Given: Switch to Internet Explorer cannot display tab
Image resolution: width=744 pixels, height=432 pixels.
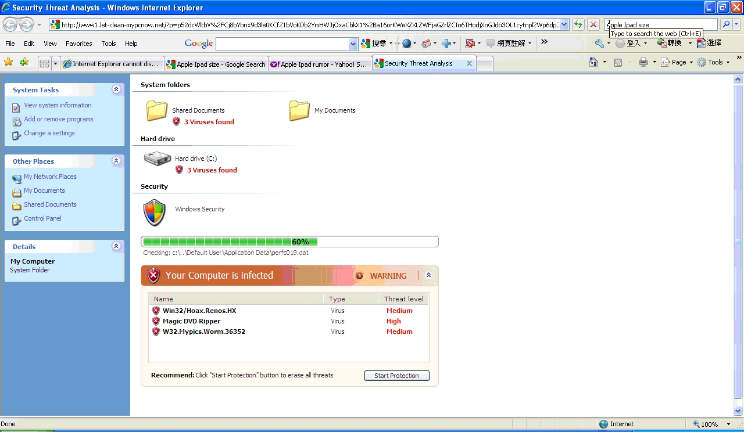Looking at the screenshot, I should click(112, 64).
